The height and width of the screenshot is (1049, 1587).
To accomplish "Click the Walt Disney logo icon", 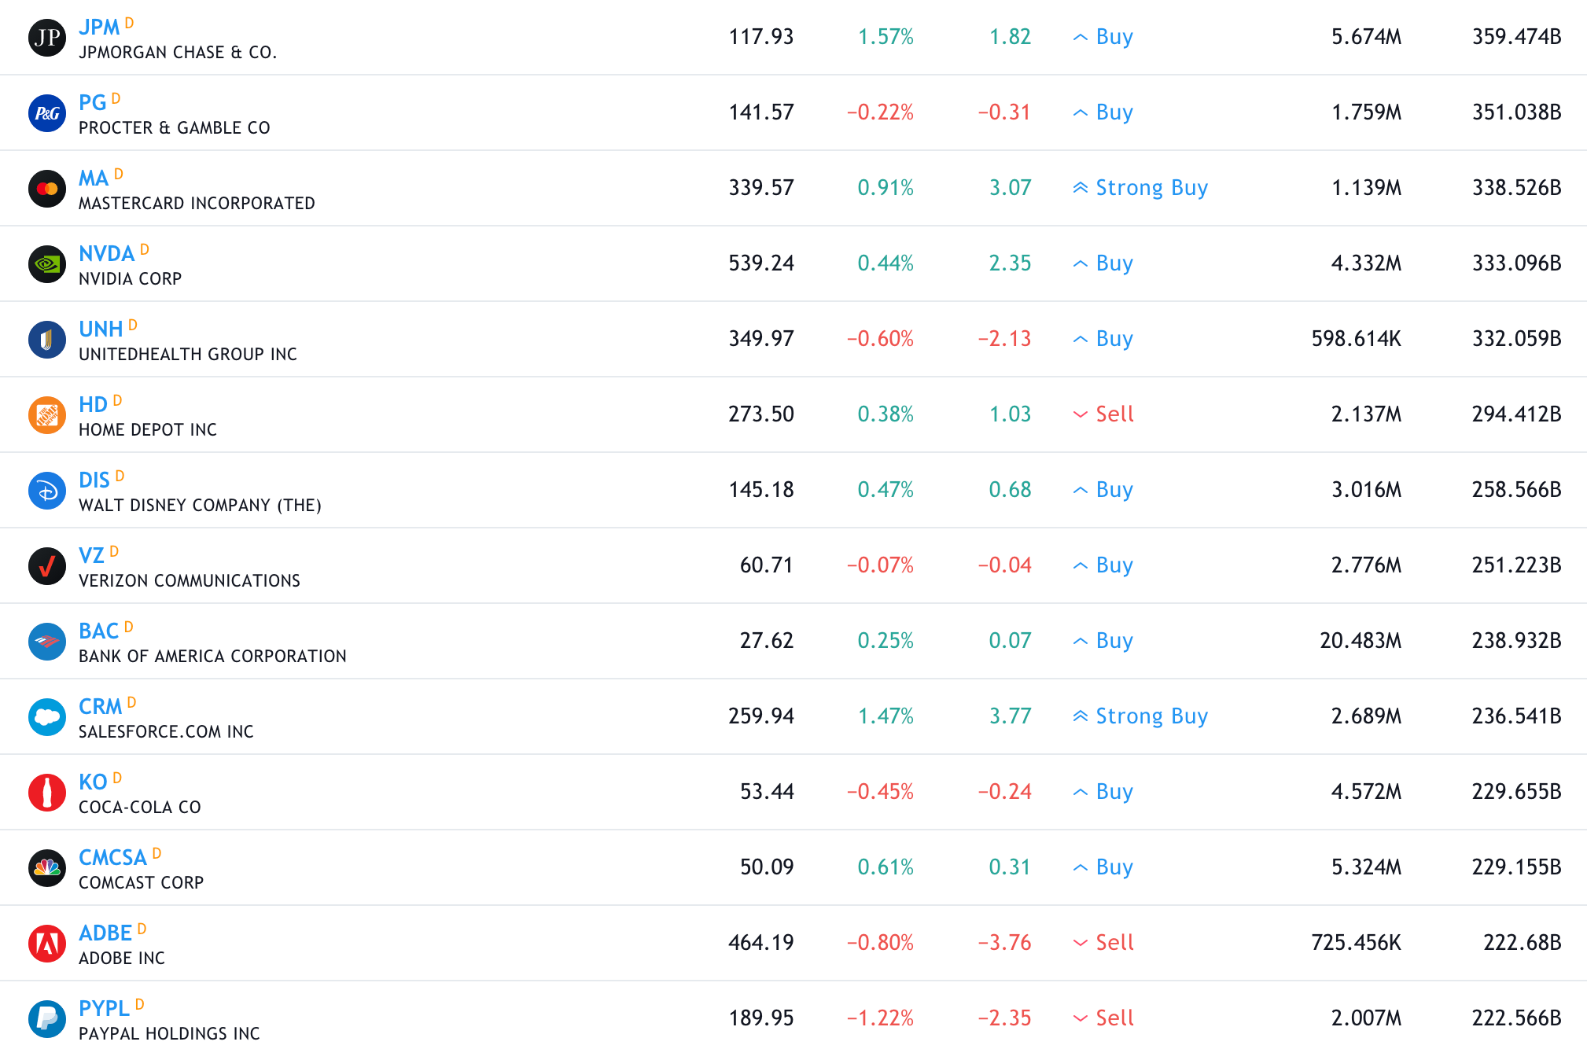I will click(47, 491).
